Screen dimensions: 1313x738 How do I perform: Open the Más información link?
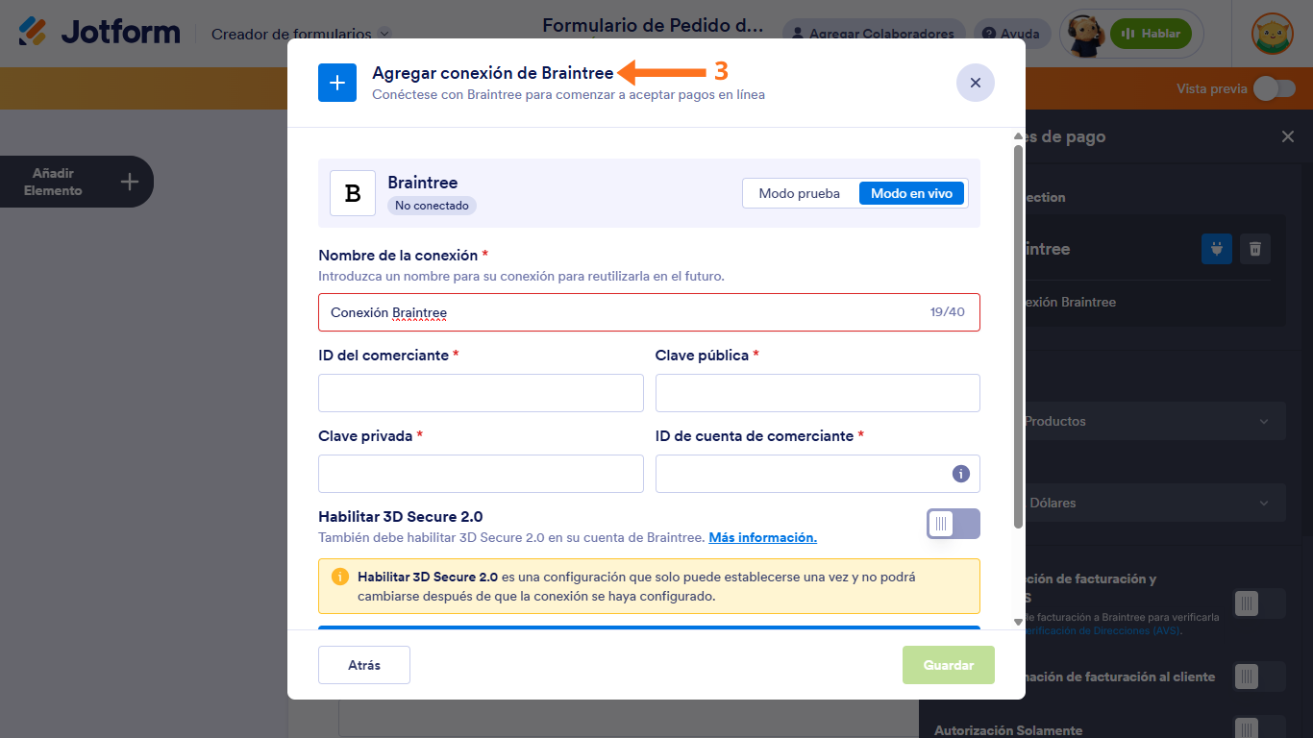tap(762, 537)
